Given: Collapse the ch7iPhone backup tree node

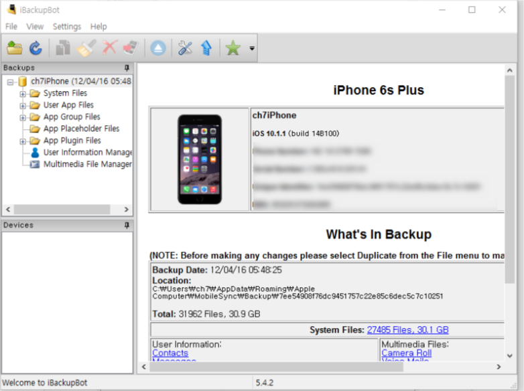Looking at the screenshot, I should click(10, 82).
